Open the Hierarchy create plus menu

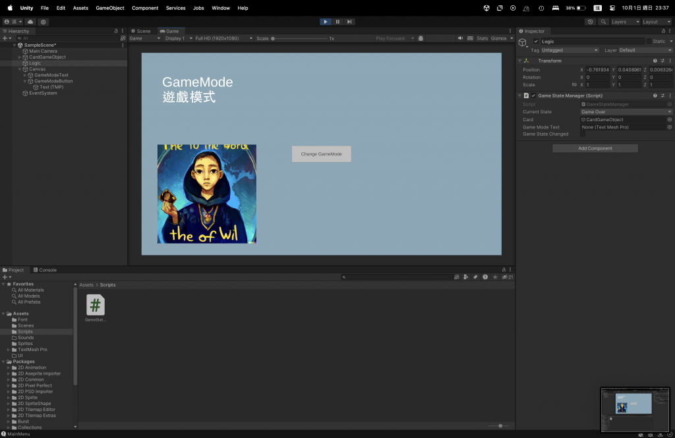pos(7,38)
